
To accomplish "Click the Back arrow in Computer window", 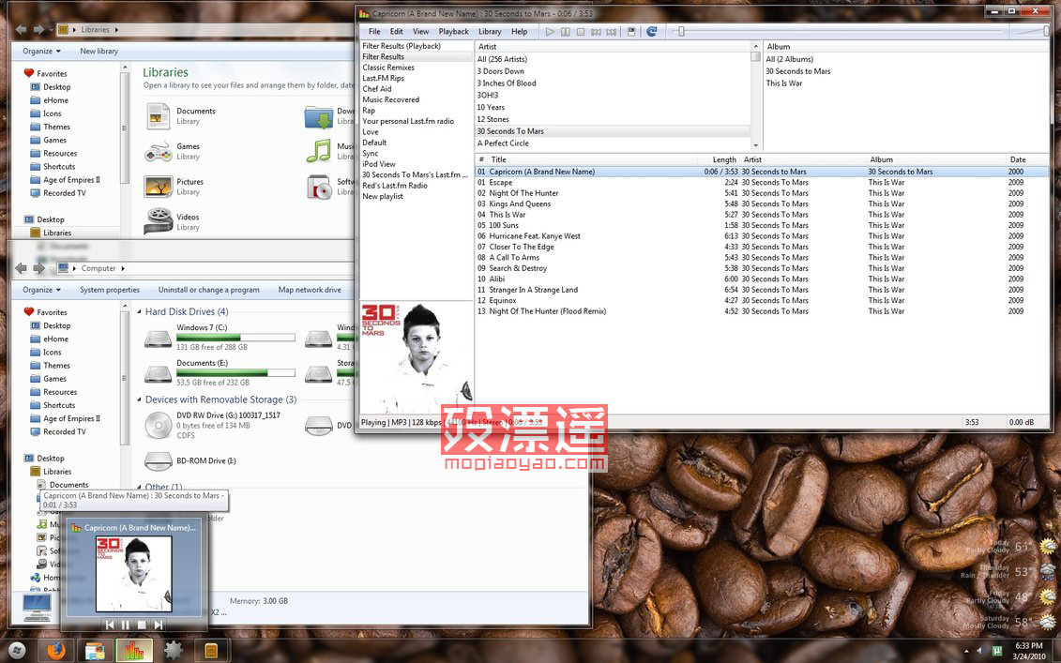I will [22, 268].
